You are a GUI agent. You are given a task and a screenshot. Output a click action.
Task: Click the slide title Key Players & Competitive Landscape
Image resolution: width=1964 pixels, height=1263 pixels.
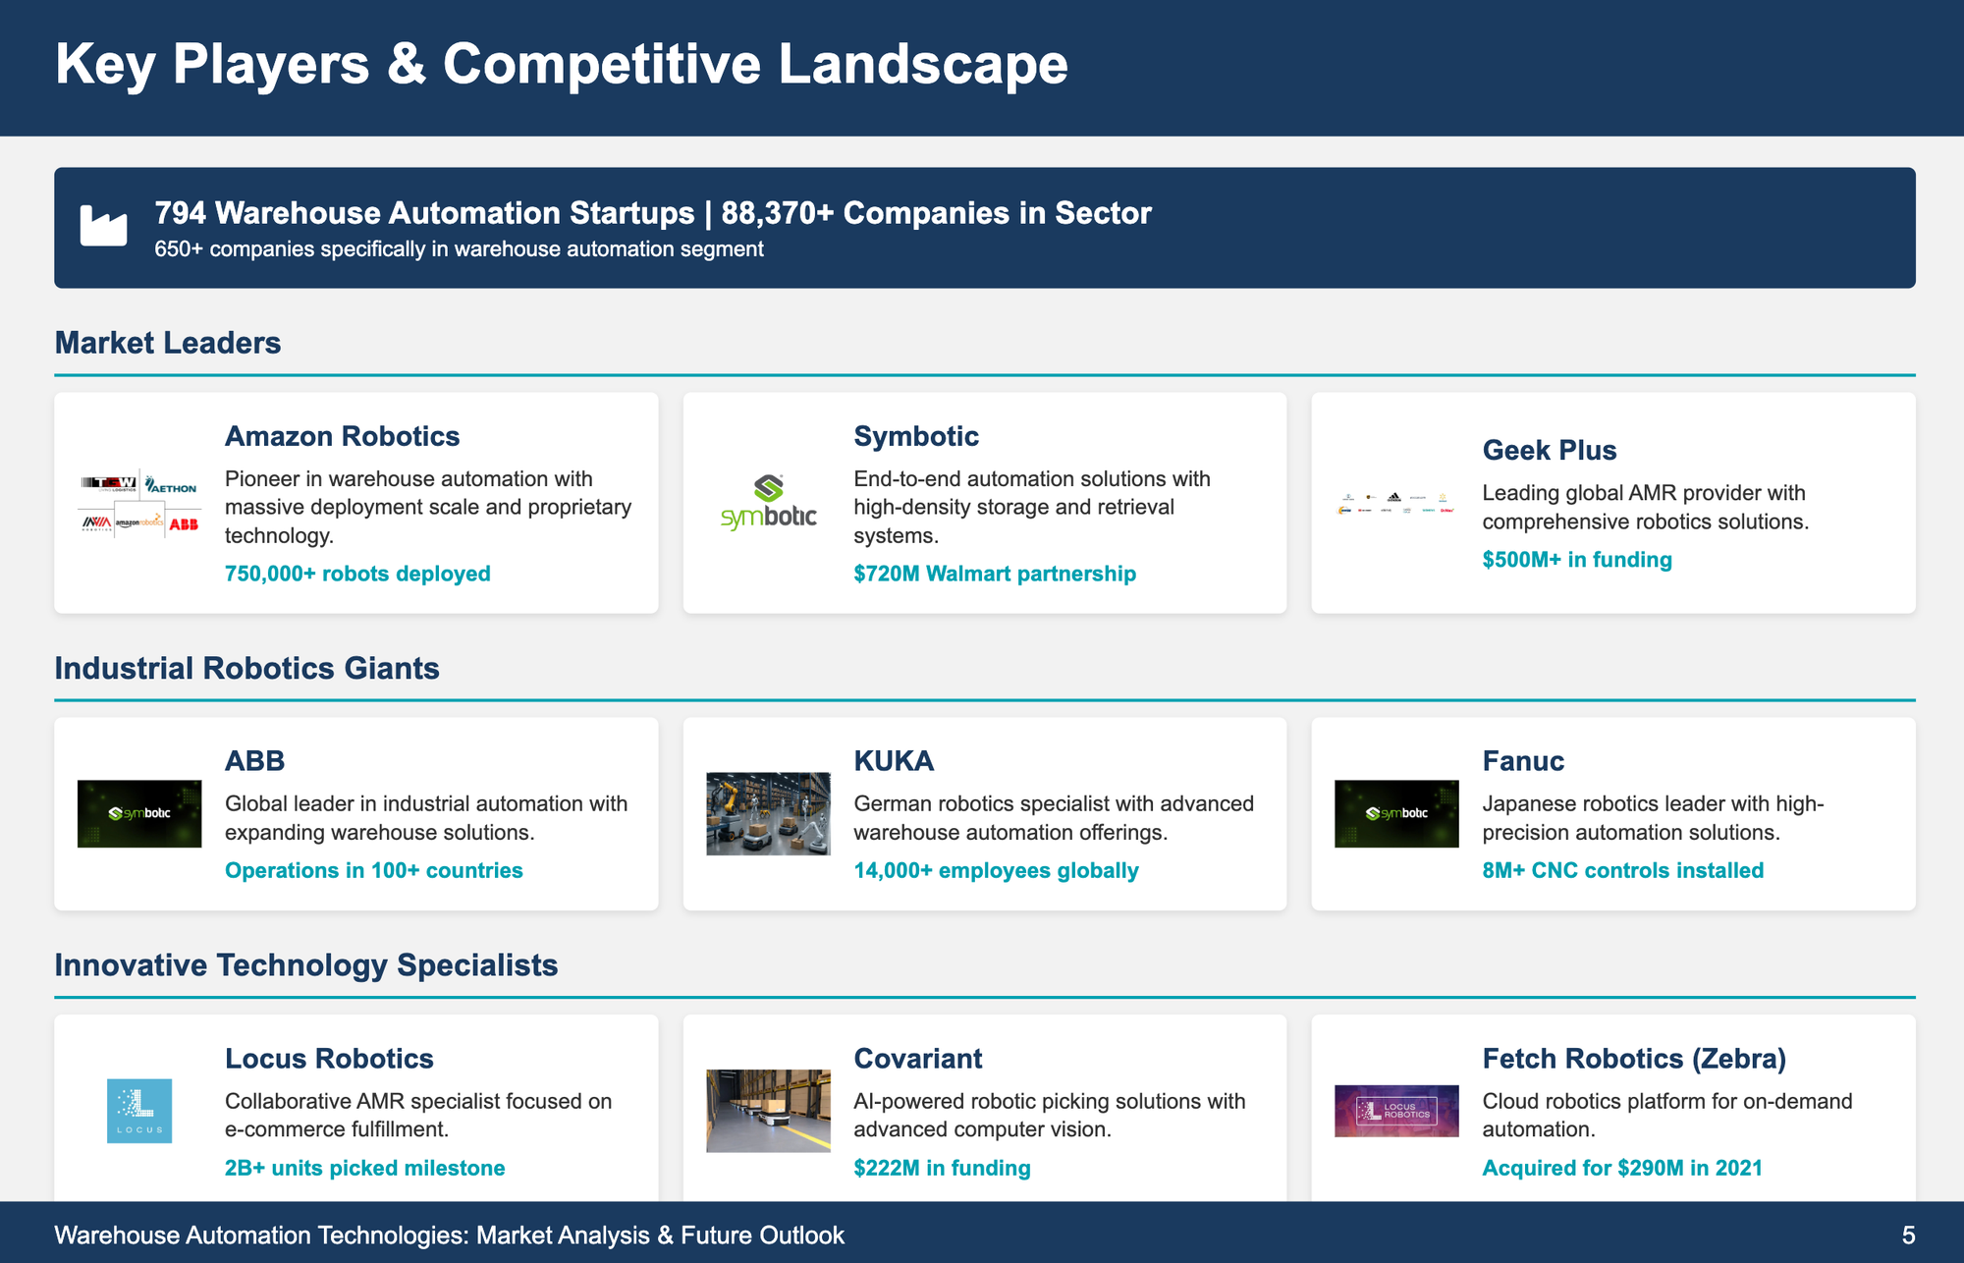561,65
